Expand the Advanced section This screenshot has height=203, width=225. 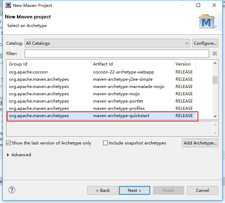(x=8, y=155)
